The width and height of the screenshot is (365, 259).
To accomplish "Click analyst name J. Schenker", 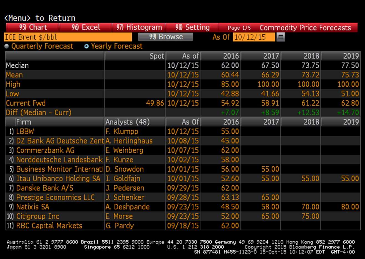I will (125, 197).
